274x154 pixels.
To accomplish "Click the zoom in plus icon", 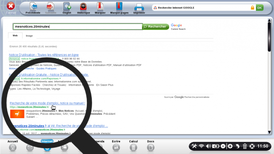I will click(x=230, y=146).
